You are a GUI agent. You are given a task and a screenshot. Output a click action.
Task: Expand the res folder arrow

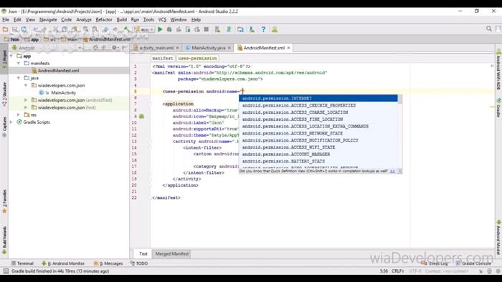19,115
